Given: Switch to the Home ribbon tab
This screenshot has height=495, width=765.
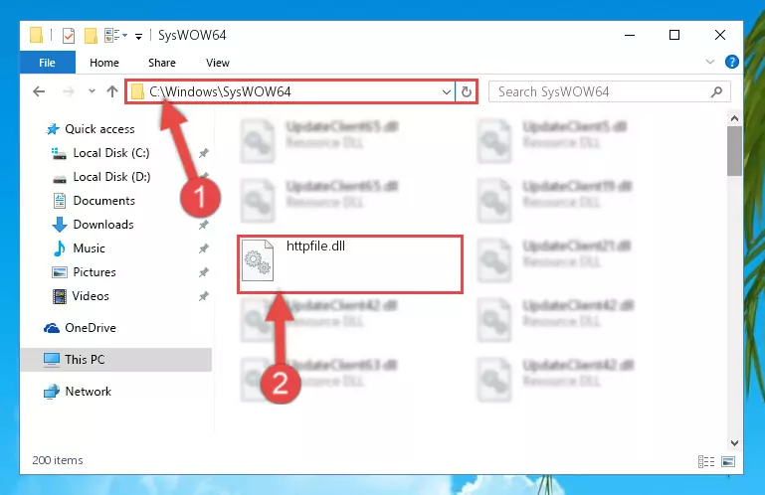Looking at the screenshot, I should click(103, 63).
